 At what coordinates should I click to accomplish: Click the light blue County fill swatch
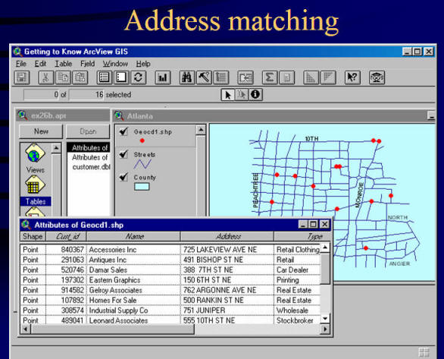(x=142, y=187)
